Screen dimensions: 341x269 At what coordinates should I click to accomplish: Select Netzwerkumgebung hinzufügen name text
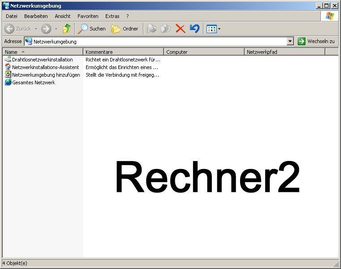point(46,75)
